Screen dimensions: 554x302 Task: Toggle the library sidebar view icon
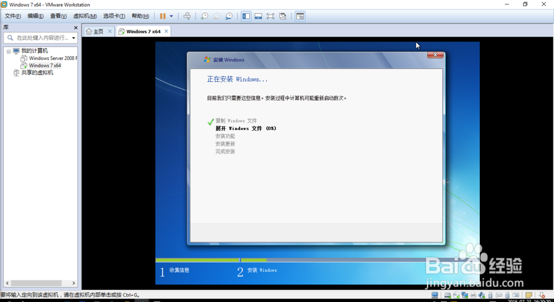click(x=247, y=16)
